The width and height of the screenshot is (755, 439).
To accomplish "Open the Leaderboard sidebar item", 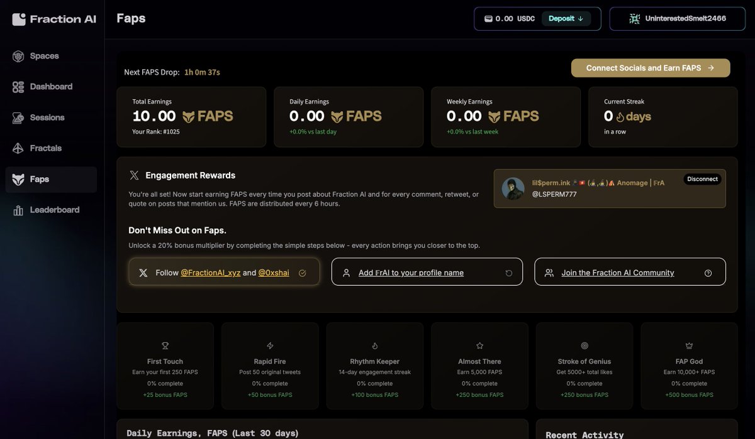I will 51,210.
